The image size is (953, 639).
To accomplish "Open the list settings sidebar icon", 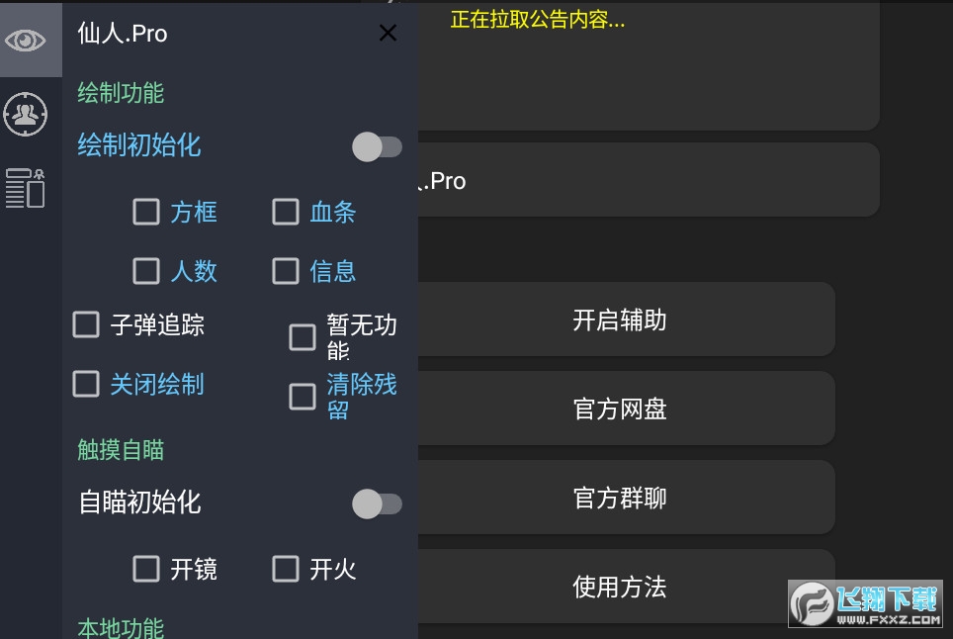I will coord(25,189).
